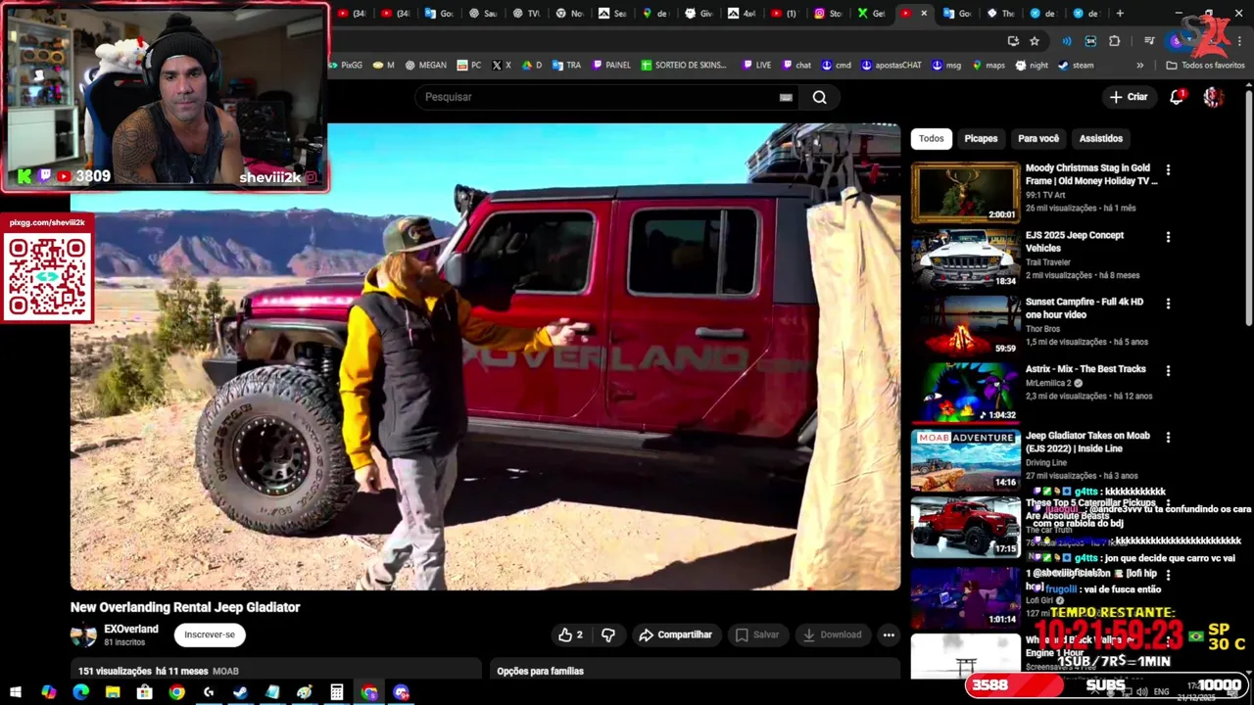Image resolution: width=1254 pixels, height=705 pixels.
Task: Select the Picapes filter chip
Action: (981, 138)
